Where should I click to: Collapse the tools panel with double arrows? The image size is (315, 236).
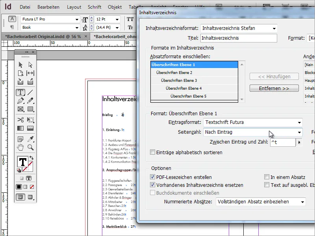pyautogui.click(x=26, y=52)
